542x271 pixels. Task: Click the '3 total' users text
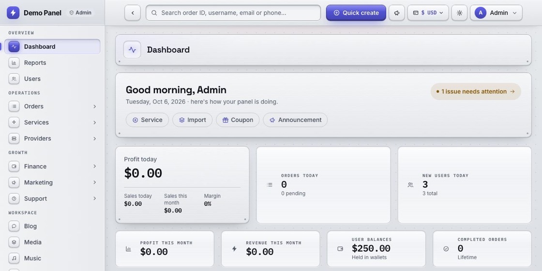click(x=430, y=194)
